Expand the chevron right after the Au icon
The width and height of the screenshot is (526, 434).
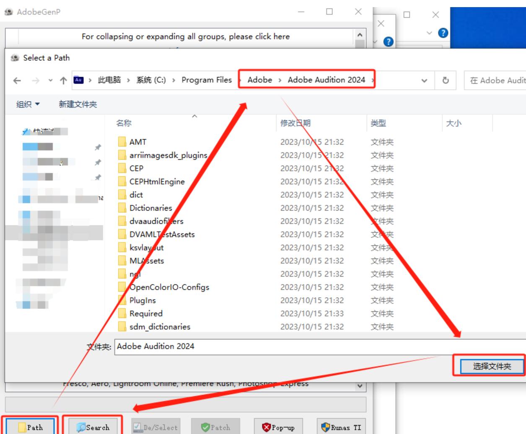coord(90,80)
